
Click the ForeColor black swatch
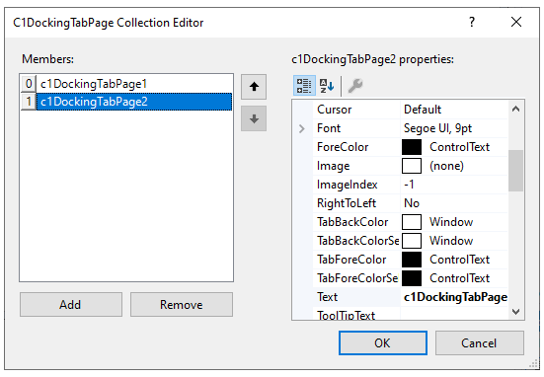point(412,147)
